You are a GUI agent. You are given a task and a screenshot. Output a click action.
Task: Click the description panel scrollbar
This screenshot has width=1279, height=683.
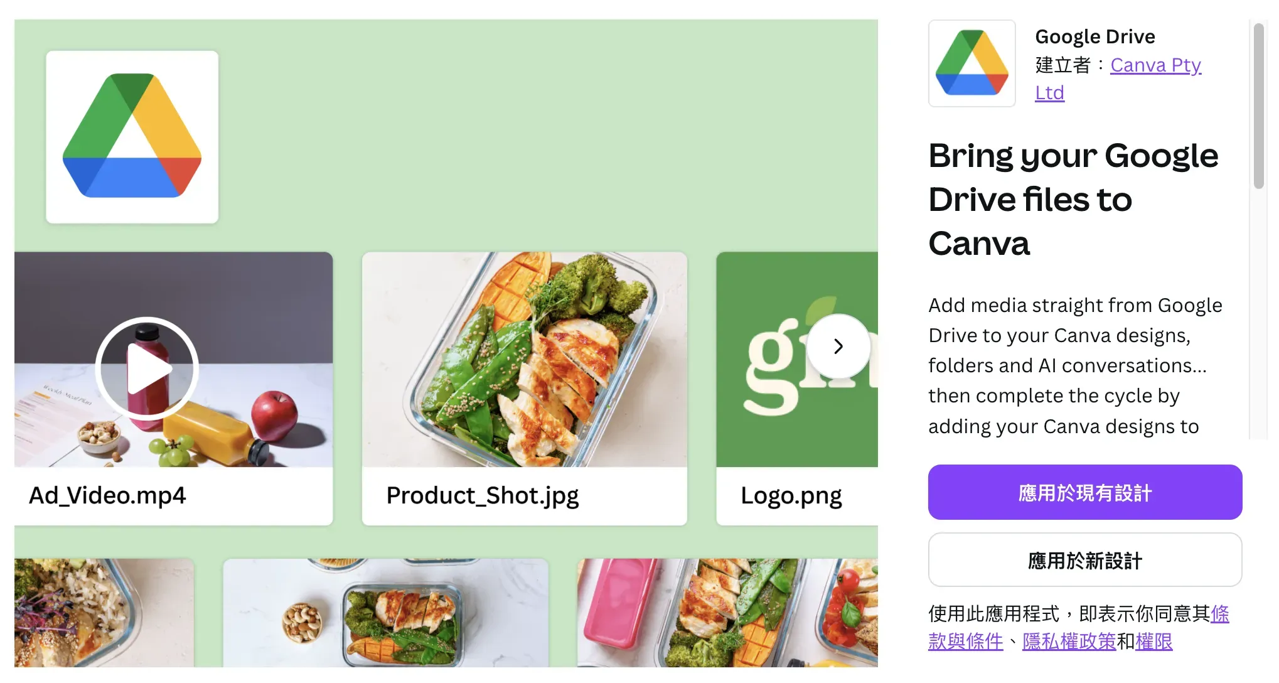point(1258,105)
